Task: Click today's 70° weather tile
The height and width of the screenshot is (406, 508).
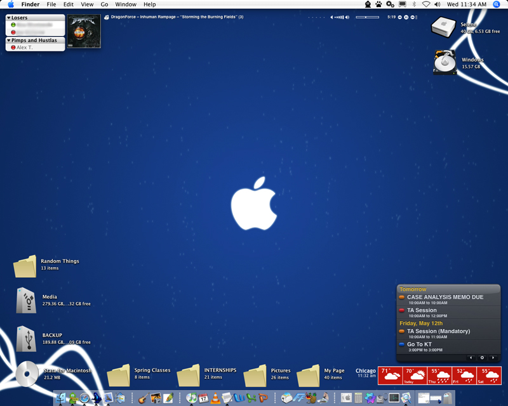Action: click(415, 376)
